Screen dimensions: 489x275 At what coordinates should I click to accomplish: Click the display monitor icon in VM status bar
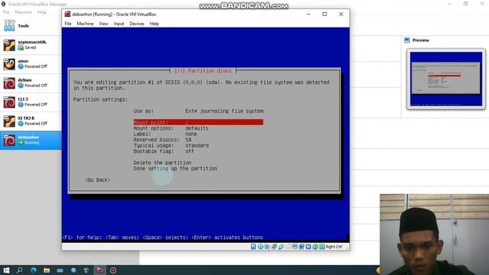point(295,247)
